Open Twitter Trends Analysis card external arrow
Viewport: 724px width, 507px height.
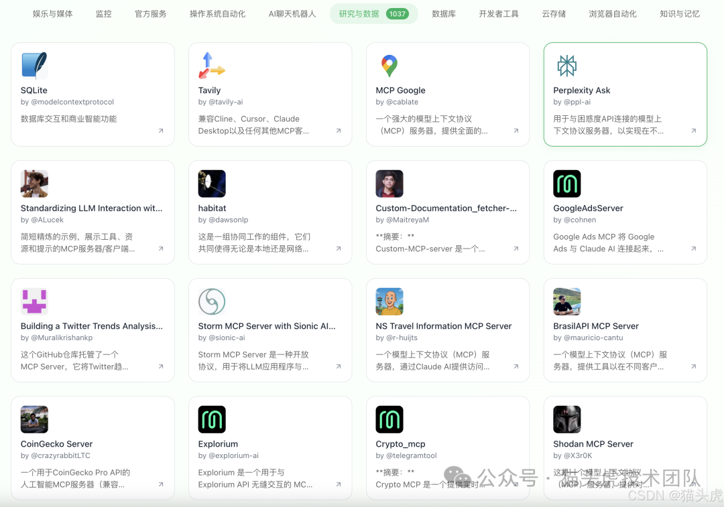[x=161, y=366]
